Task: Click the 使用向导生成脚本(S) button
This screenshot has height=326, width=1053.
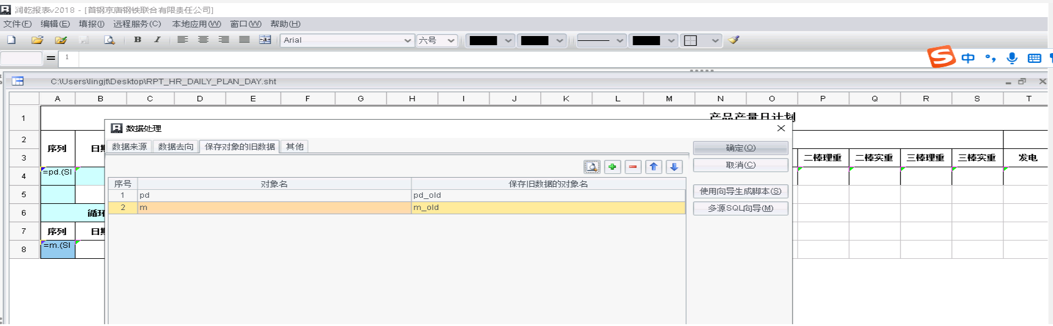Action: (741, 191)
